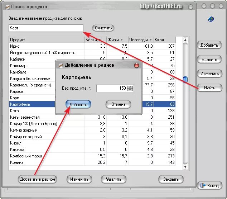Click the blue book icon in main window
The image size is (227, 199).
(211, 19)
